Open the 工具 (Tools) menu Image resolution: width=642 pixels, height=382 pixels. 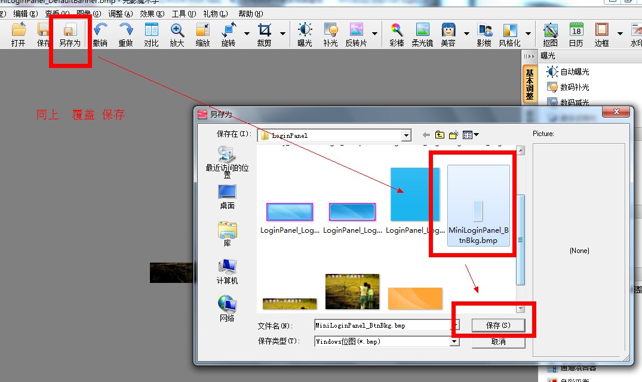[x=183, y=14]
